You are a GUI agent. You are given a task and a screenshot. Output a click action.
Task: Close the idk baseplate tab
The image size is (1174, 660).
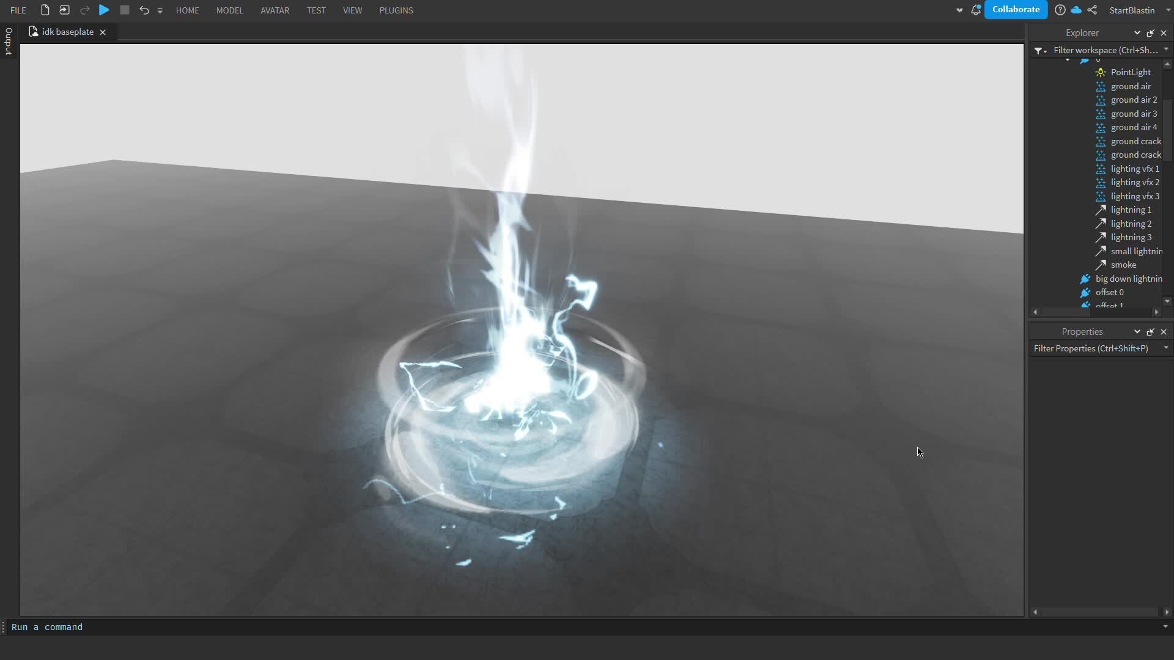coord(102,32)
